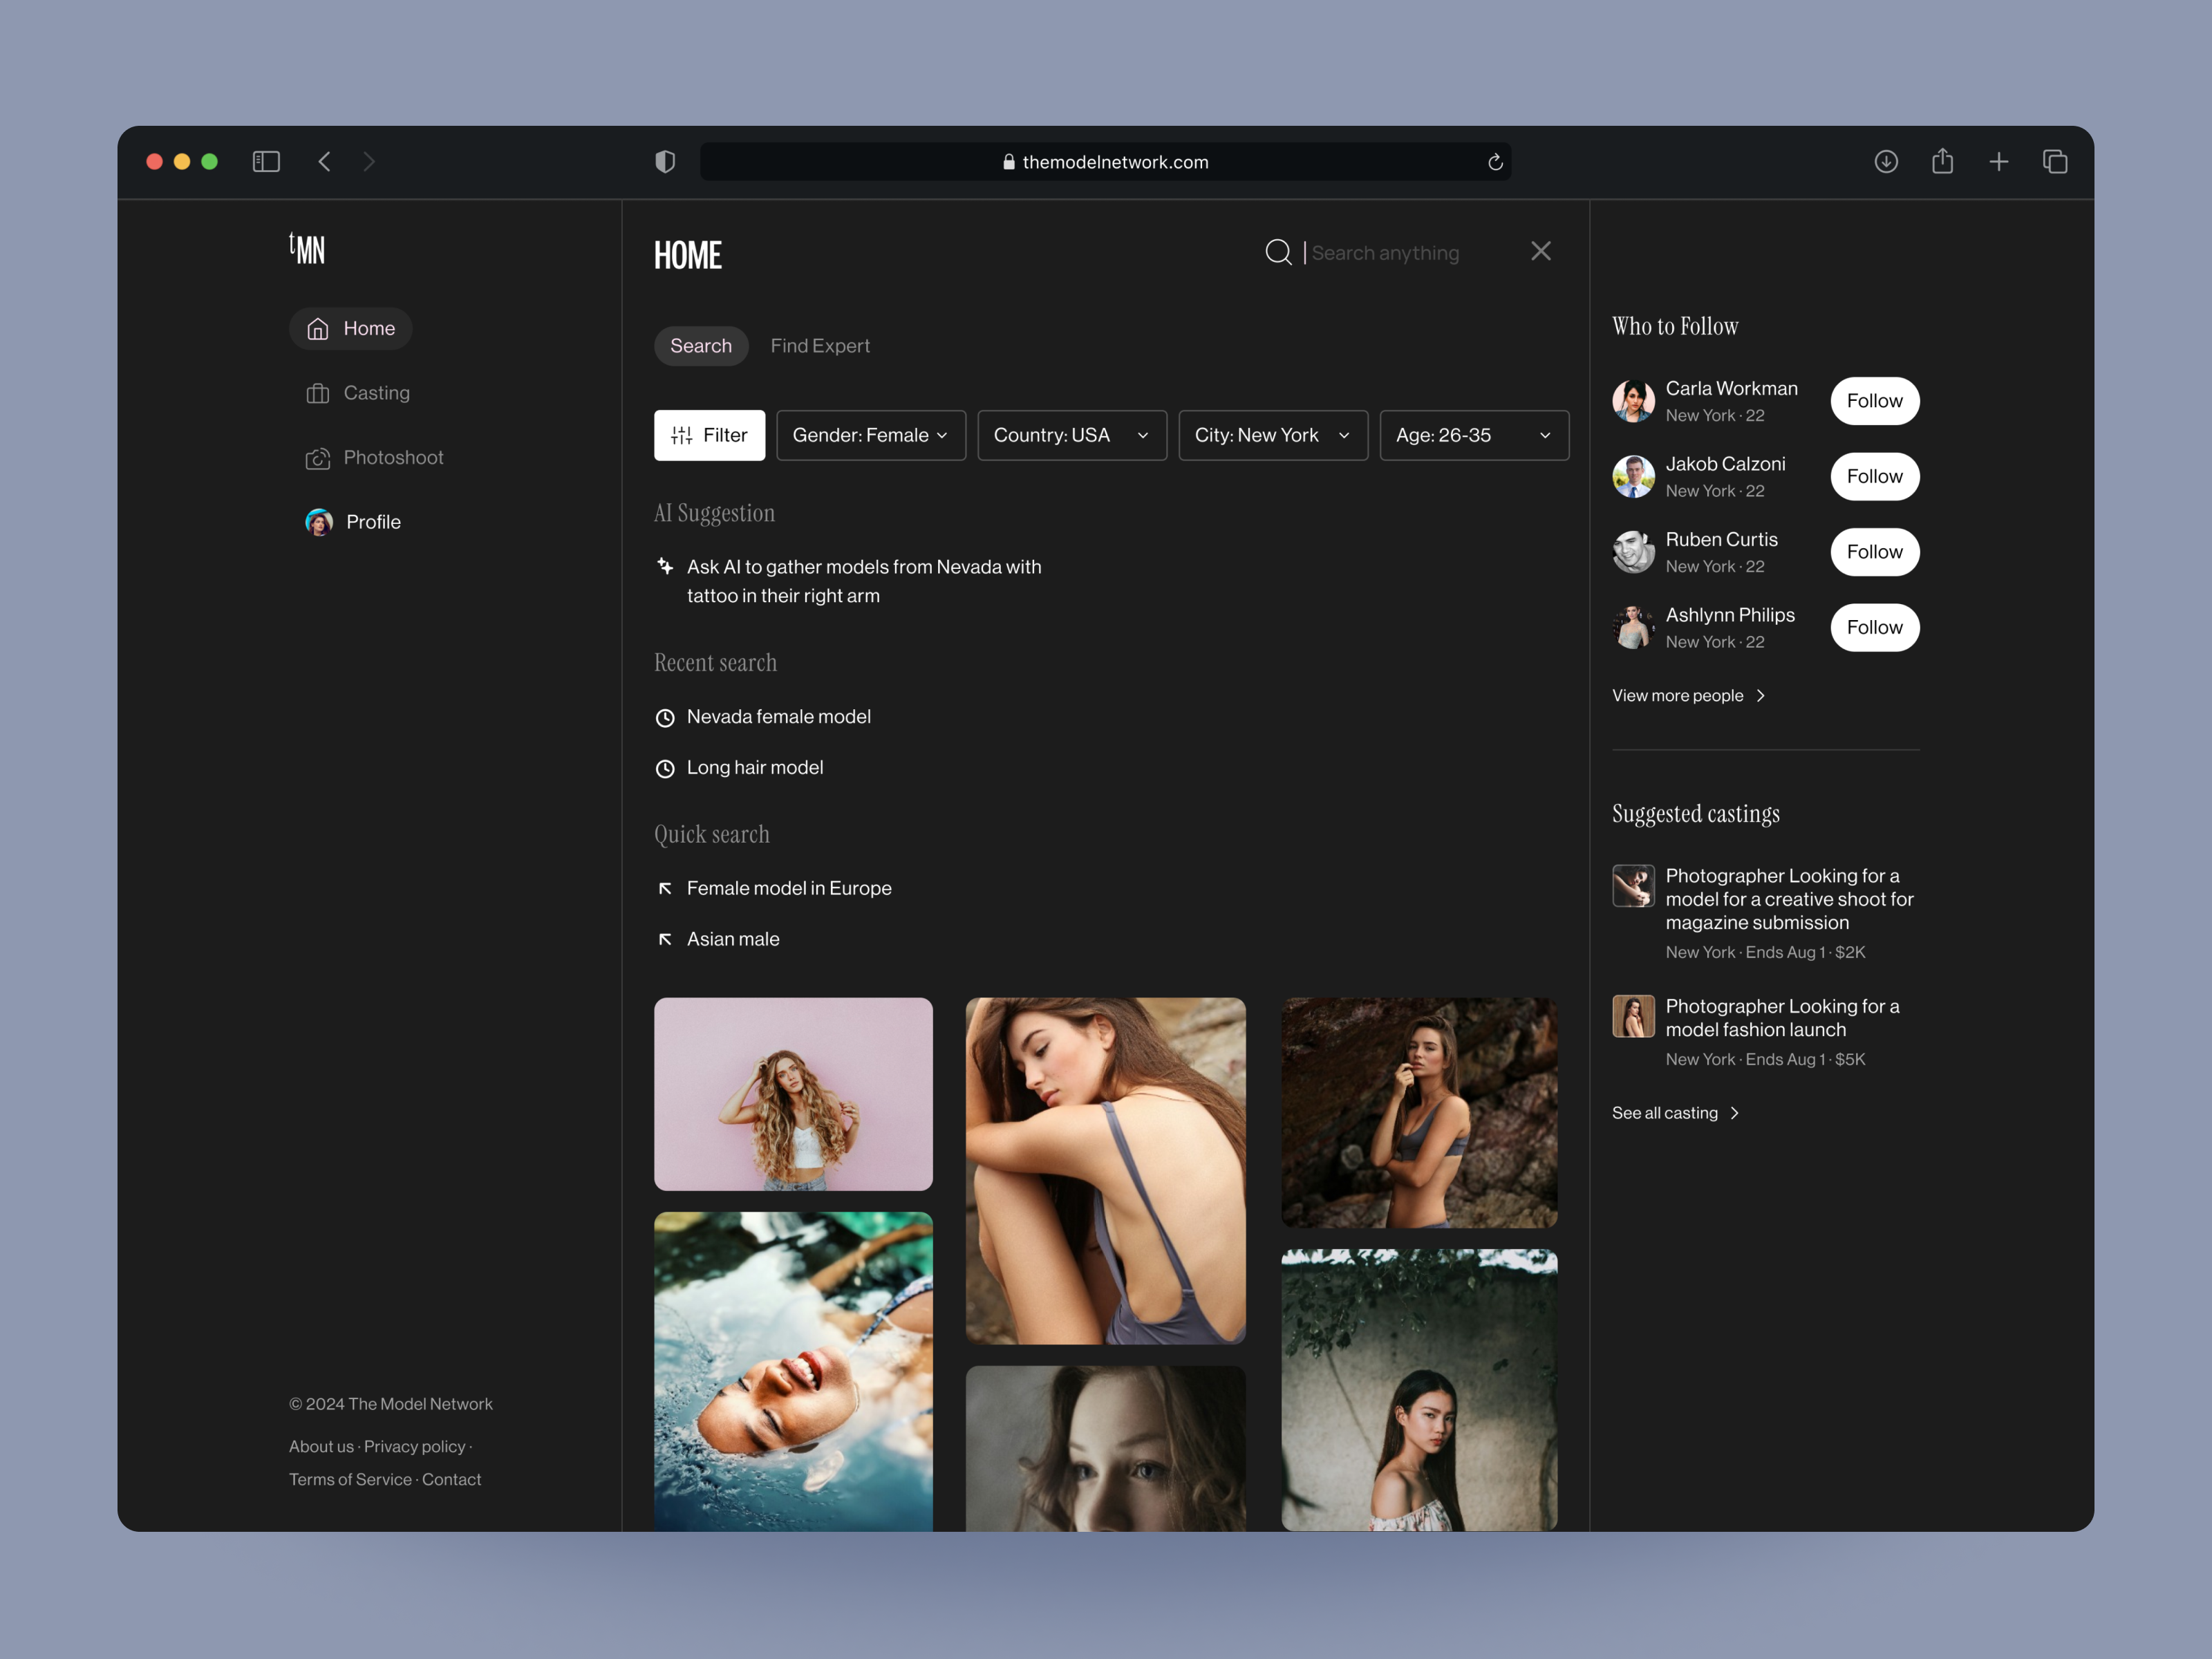The image size is (2212, 1659).
Task: Open the City: New York dropdown
Action: [1272, 435]
